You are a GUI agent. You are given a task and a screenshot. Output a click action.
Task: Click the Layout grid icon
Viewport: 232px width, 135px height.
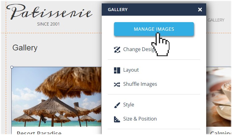point(117,70)
